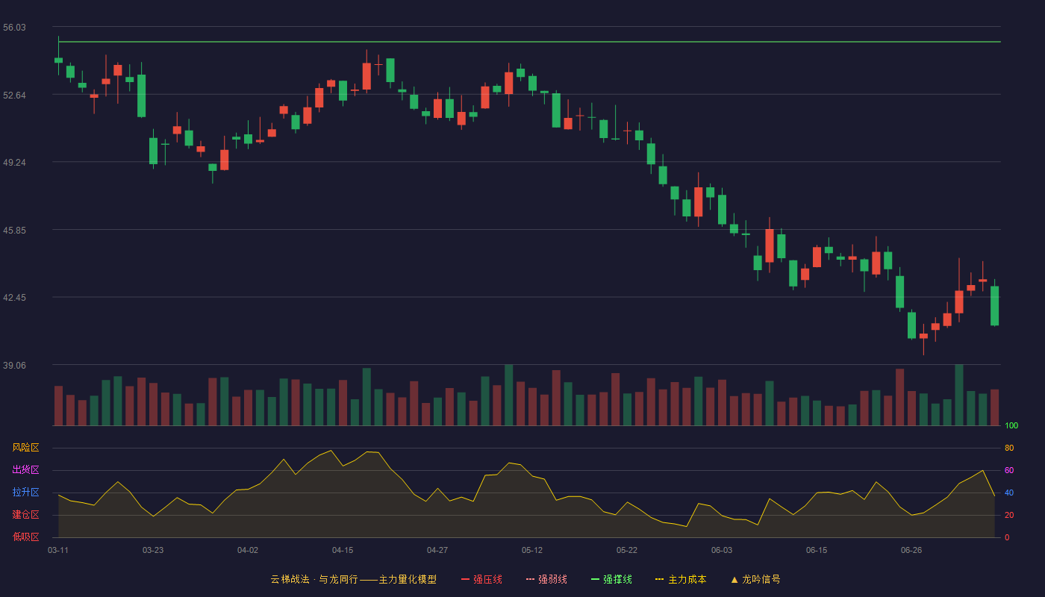Click the magenta 60 indicator scale value
Image resolution: width=1045 pixels, height=597 pixels.
[x=1009, y=470]
